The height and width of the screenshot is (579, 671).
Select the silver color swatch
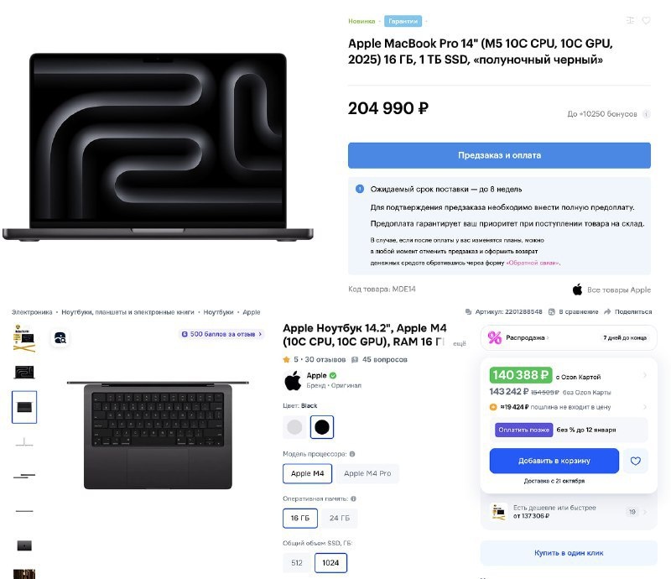click(x=294, y=427)
